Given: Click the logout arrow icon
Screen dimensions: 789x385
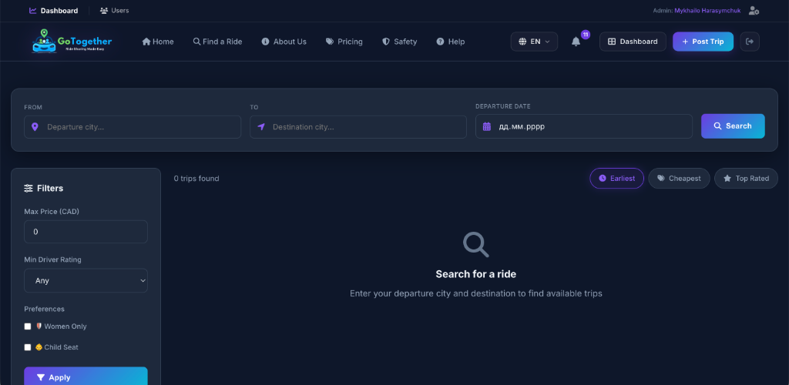Looking at the screenshot, I should [749, 42].
